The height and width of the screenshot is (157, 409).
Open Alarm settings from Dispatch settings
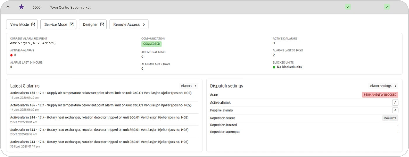tap(383, 86)
